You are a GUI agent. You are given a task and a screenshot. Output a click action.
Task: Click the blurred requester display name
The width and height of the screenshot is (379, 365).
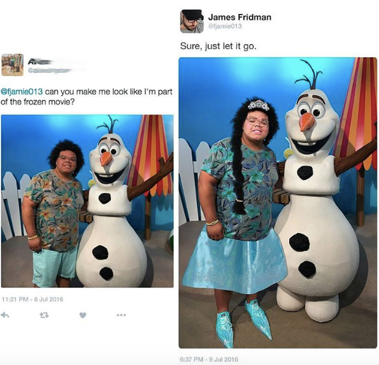(40, 62)
